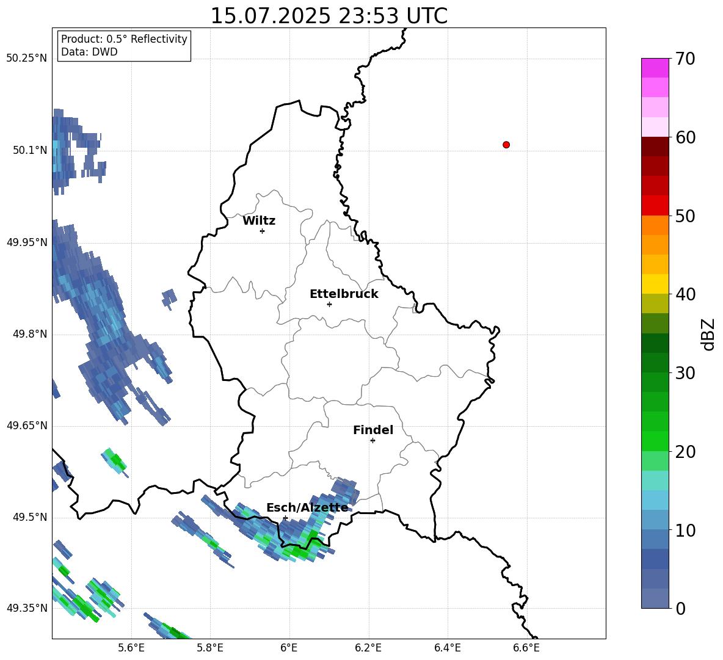The height and width of the screenshot is (660, 723).
Task: Click the colorbar tick label 60
Action: coord(686,137)
